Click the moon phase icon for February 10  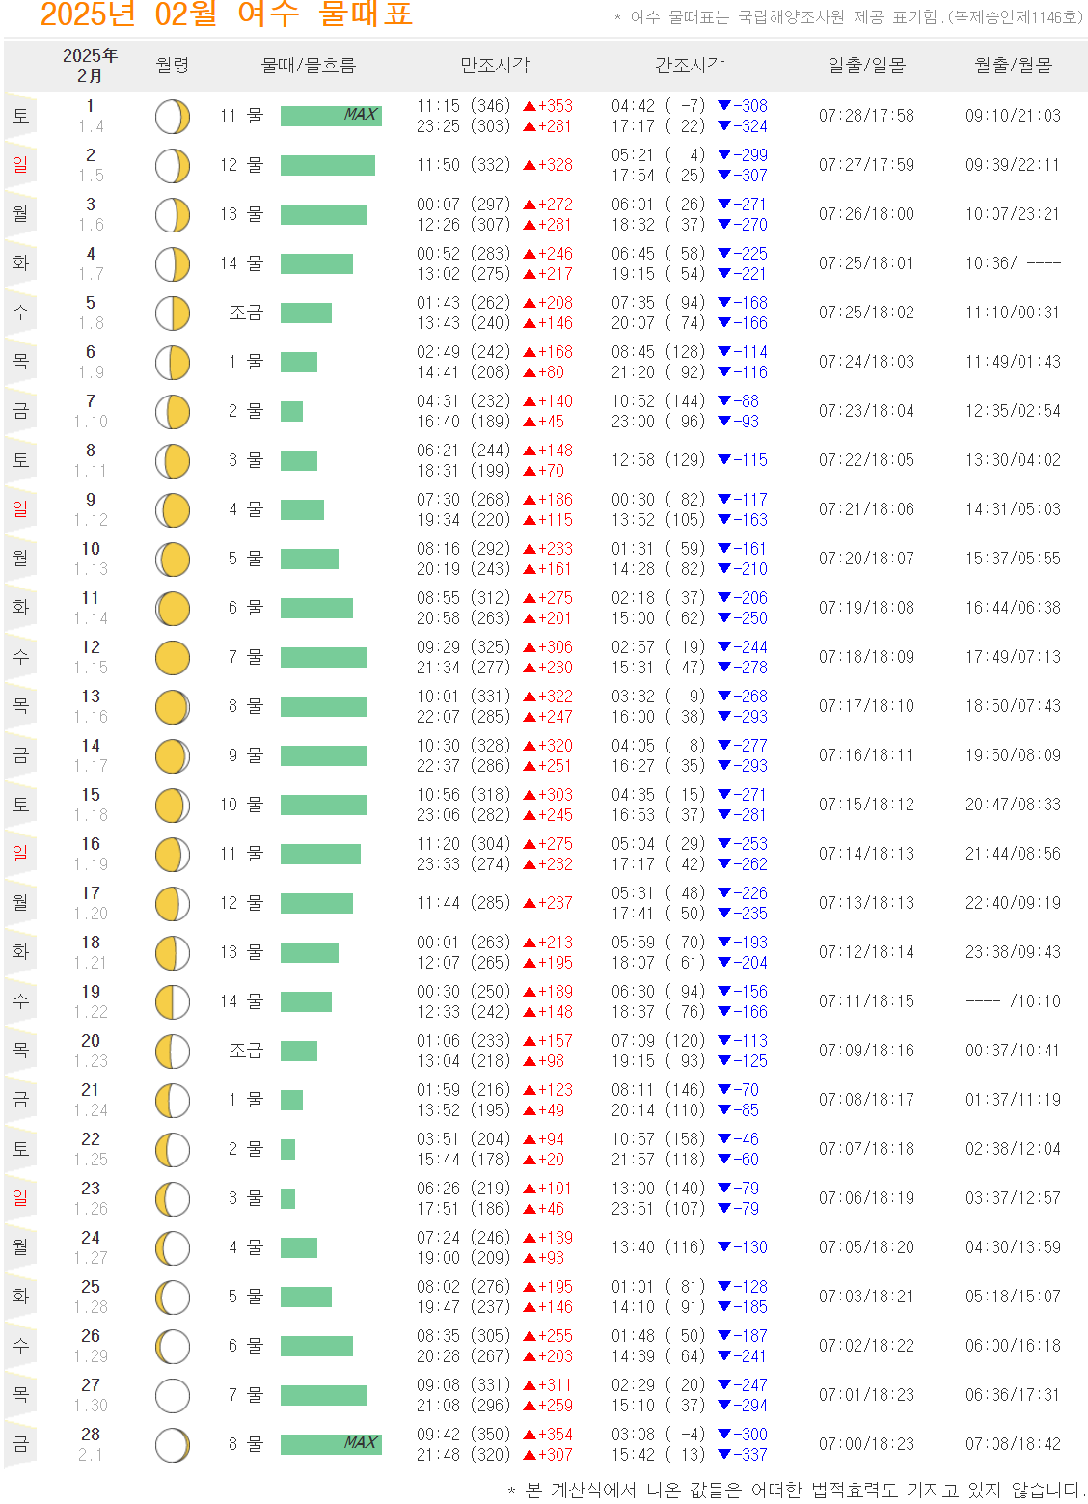173,560
